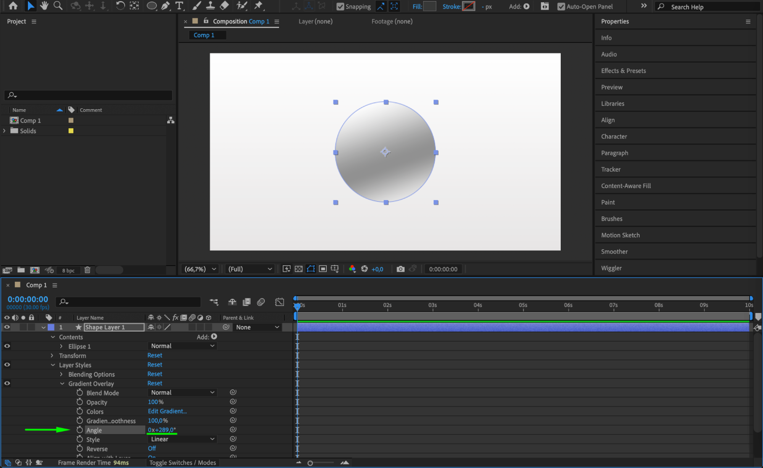Select the Hand tool
Viewport: 763px width, 468px height.
coord(44,6)
